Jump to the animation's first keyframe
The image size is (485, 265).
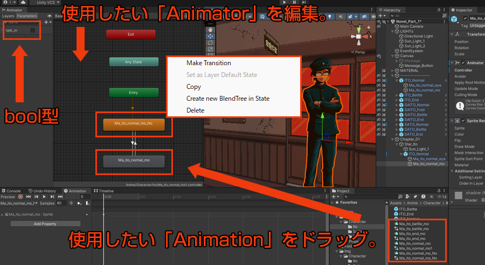pos(28,197)
